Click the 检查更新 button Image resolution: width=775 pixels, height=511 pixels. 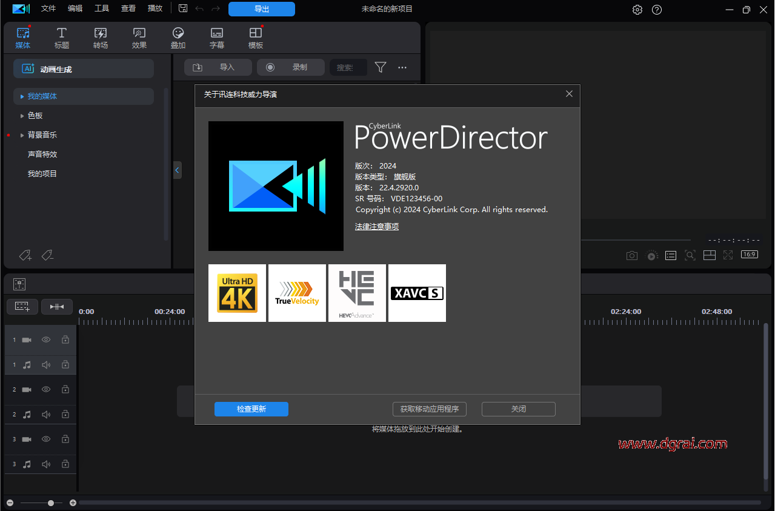251,409
